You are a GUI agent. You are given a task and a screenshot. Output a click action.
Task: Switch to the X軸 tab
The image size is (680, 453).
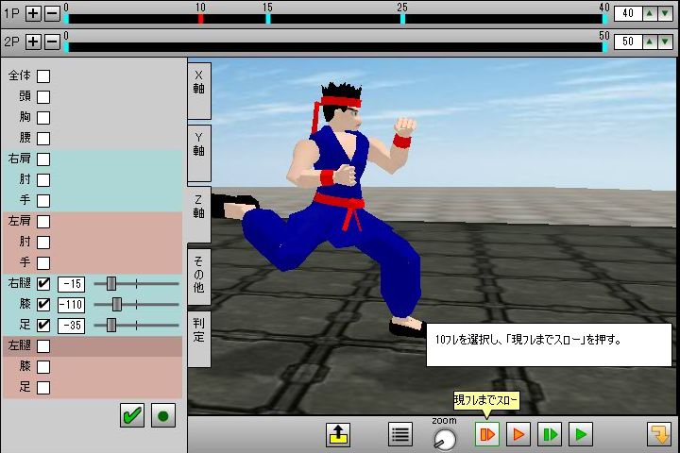[x=199, y=91]
